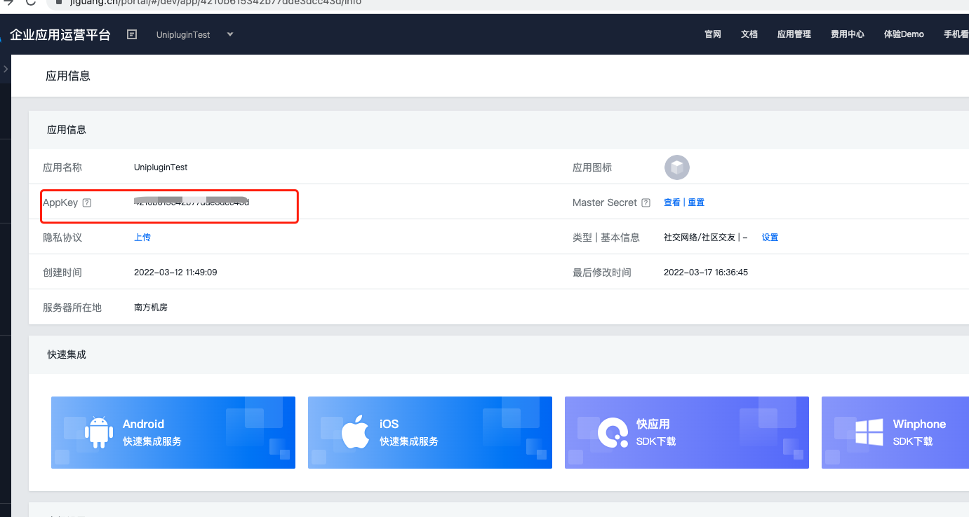Open the 快应用 SDK下载 card
The height and width of the screenshot is (517, 969).
tap(686, 432)
